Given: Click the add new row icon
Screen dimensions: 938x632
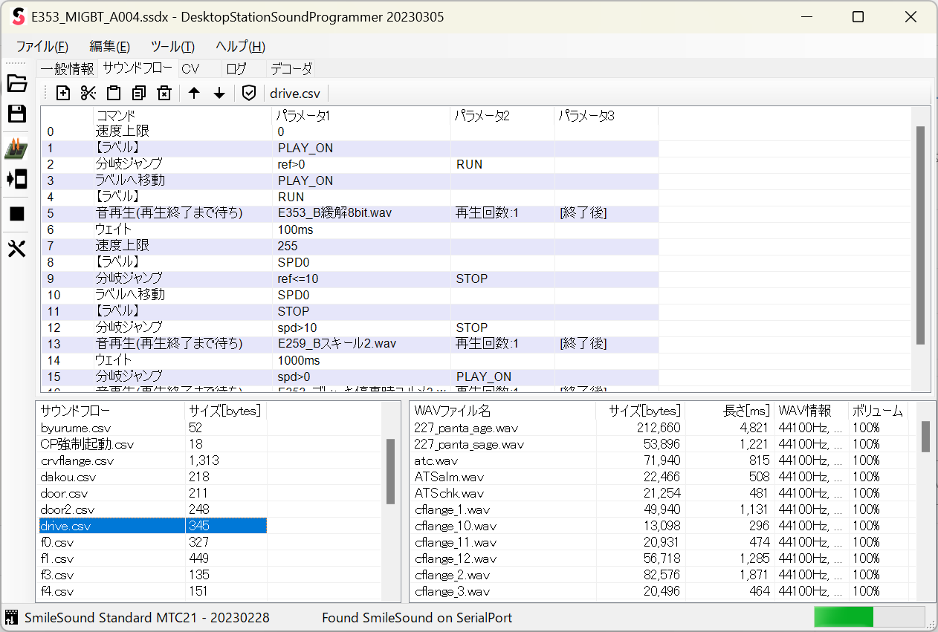Looking at the screenshot, I should (63, 93).
